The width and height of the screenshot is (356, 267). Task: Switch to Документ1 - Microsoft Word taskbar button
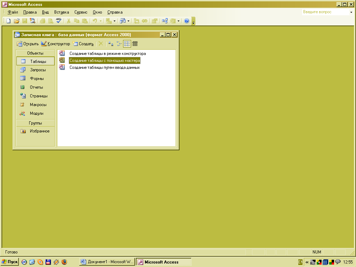pyautogui.click(x=107, y=262)
